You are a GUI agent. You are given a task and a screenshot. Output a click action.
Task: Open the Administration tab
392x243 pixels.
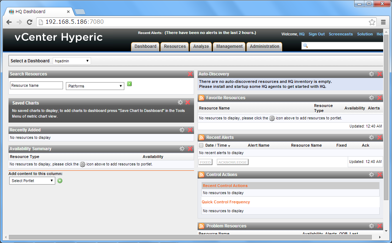[x=265, y=46]
